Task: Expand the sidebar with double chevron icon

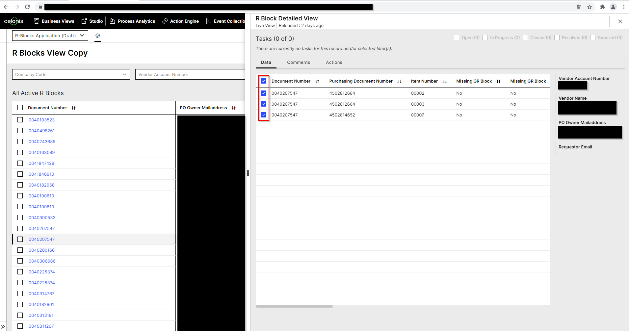Action: (x=3, y=327)
